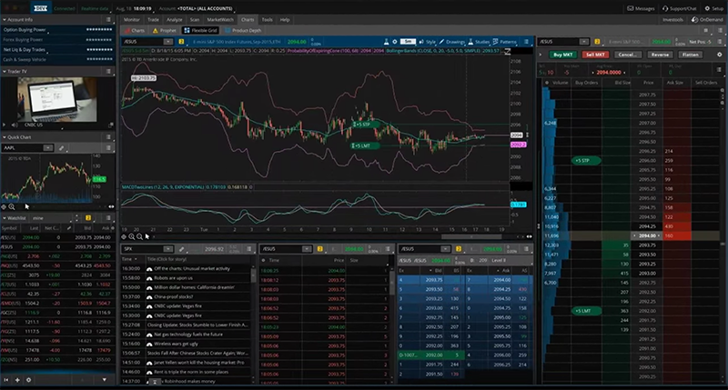Click main chart pan crosshair icon
Screen dimensions: 728x390
pyautogui.click(x=124, y=236)
